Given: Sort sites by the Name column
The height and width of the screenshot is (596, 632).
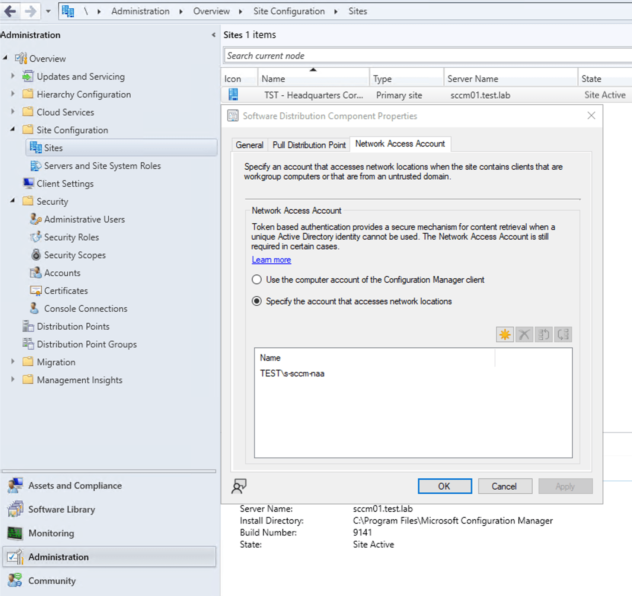Looking at the screenshot, I should [x=313, y=78].
